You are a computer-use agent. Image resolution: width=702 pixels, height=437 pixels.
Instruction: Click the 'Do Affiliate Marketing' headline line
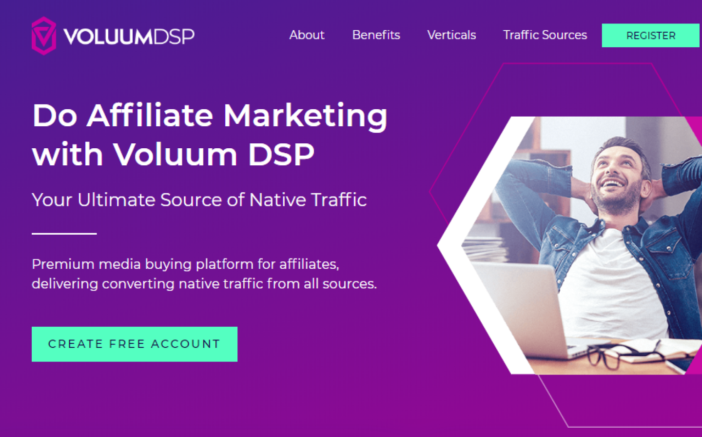[x=210, y=116]
